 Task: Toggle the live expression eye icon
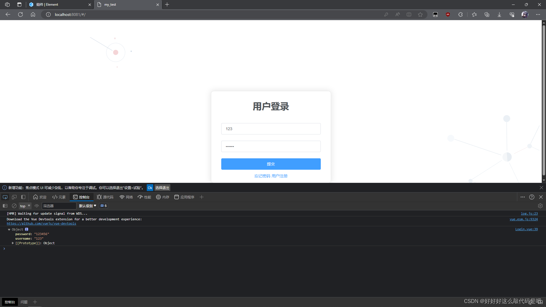37,206
